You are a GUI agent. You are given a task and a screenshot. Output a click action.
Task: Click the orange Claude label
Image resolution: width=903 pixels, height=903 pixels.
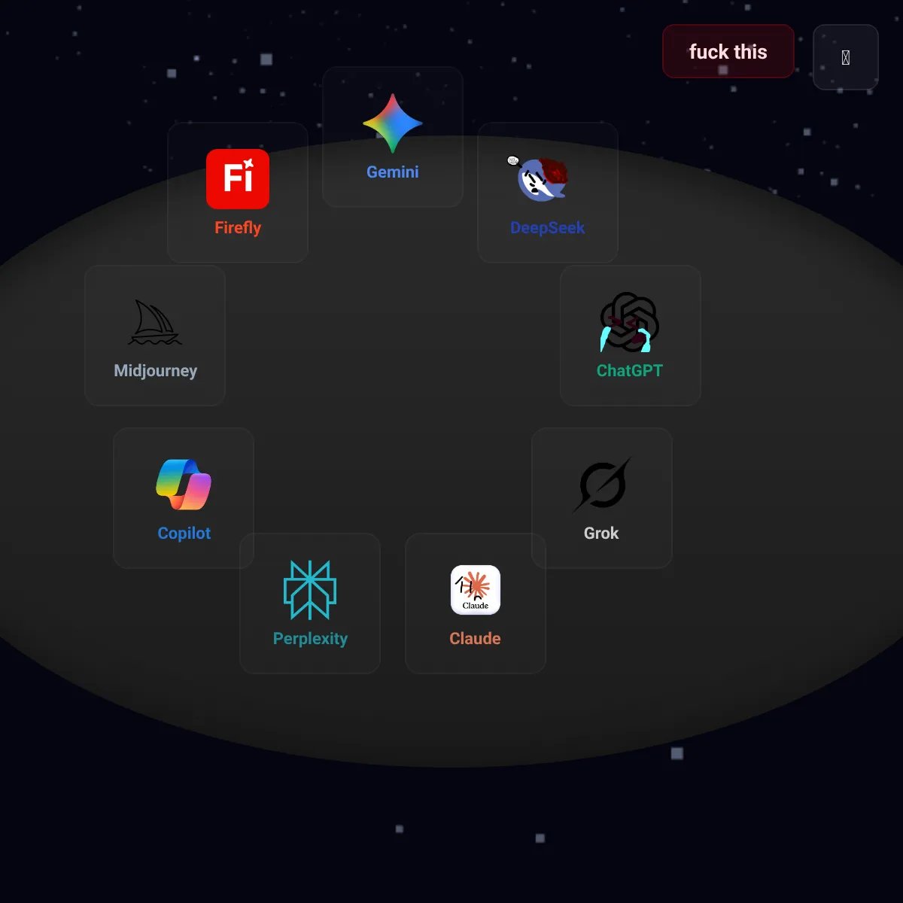475,639
